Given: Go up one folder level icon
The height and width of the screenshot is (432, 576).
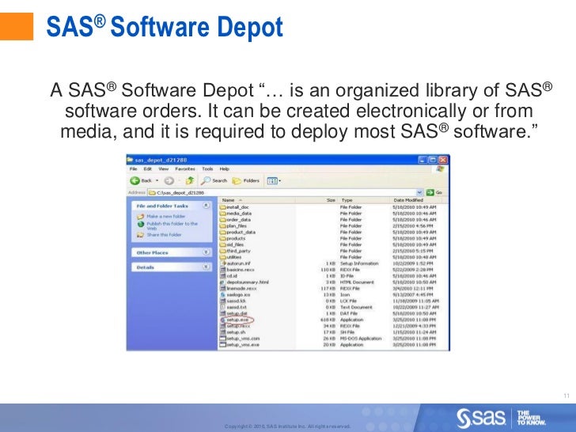Looking at the screenshot, I should (x=190, y=180).
